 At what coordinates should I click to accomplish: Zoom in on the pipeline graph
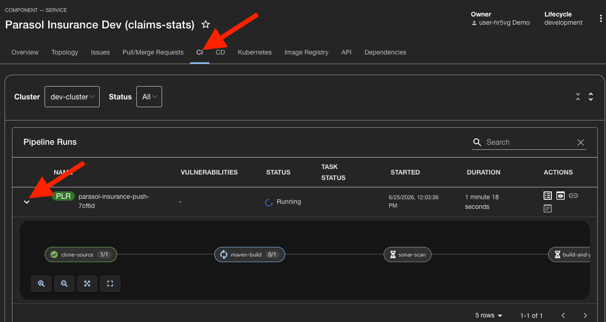(x=41, y=284)
